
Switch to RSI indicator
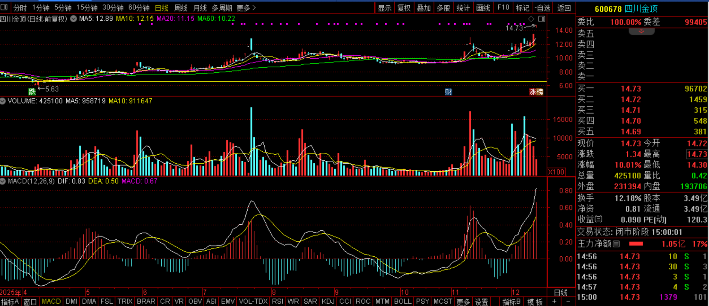[x=277, y=301]
